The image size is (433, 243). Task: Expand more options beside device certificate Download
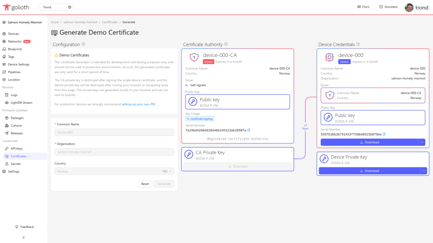tap(422, 142)
